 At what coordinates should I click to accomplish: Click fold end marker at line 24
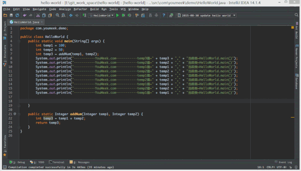(19, 127)
